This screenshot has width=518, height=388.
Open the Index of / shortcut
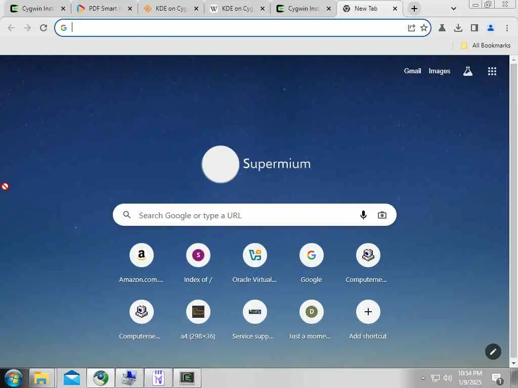click(x=198, y=263)
